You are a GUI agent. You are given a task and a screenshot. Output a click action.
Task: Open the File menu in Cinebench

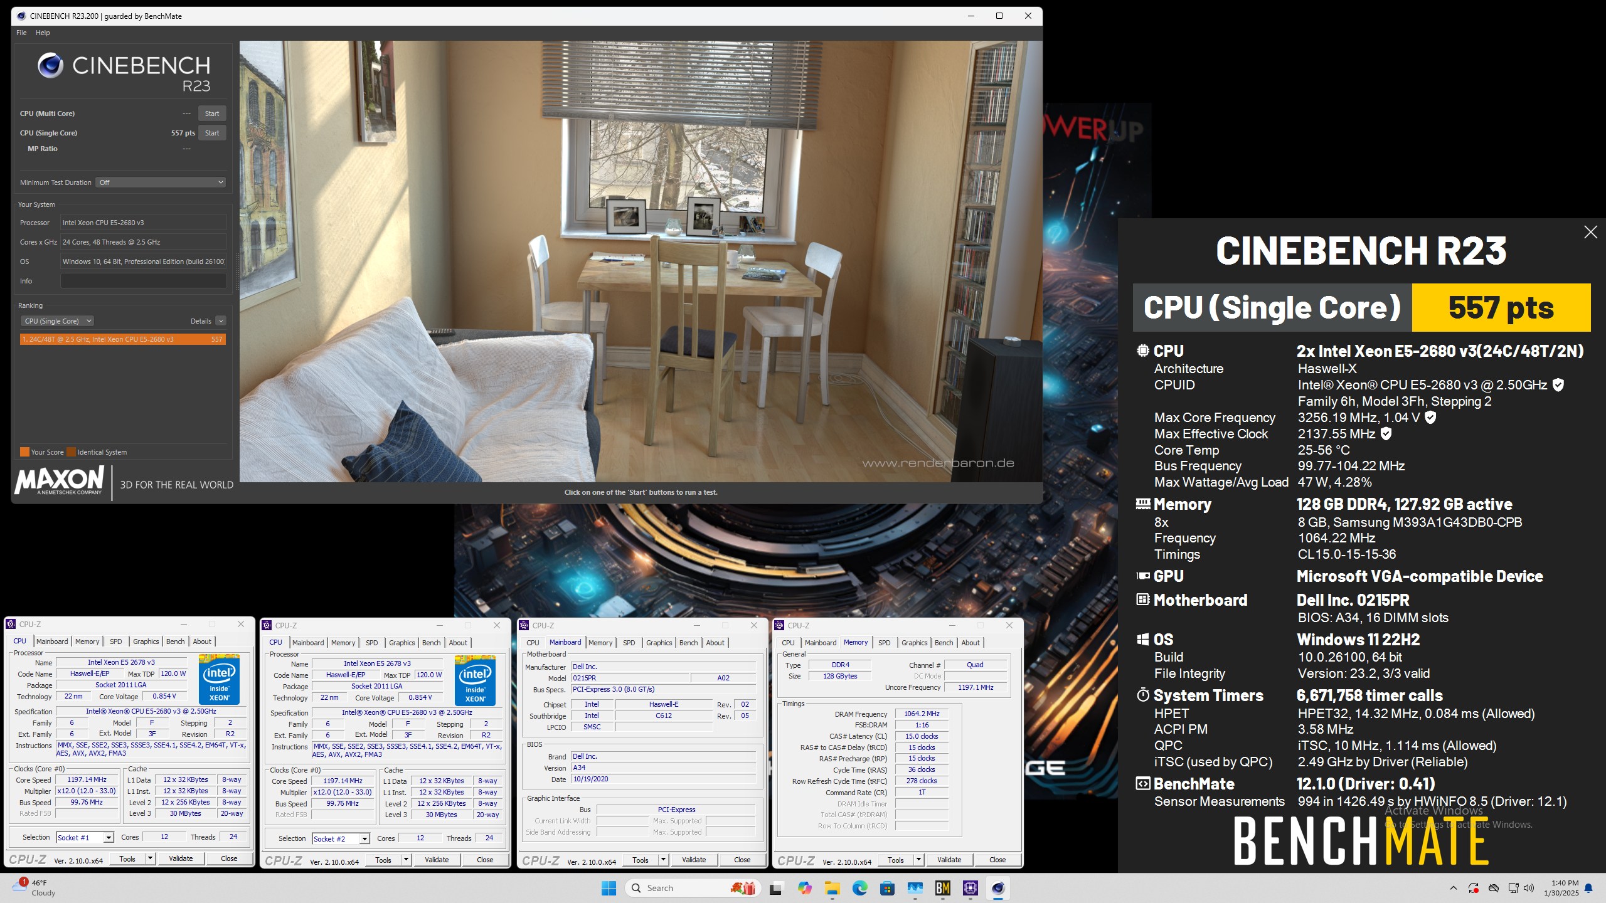21,33
